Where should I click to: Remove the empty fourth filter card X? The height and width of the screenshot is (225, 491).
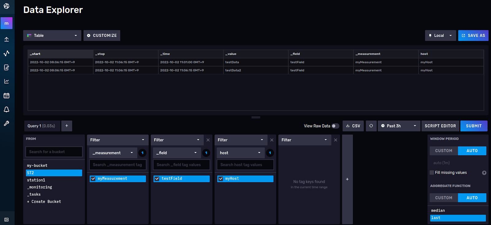point(336,140)
